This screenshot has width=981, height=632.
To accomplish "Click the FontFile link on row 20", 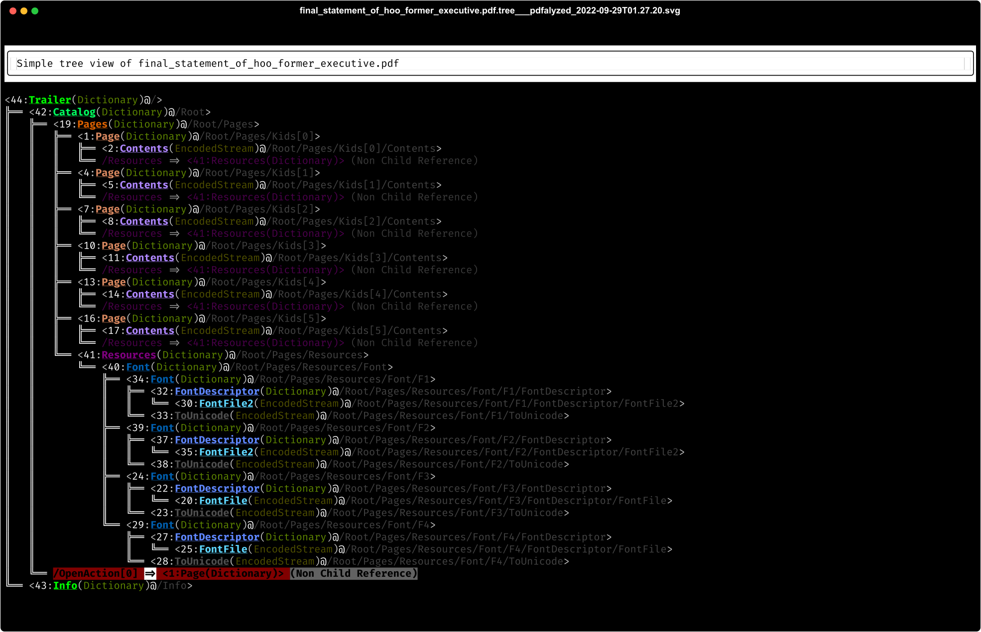I will tap(223, 501).
